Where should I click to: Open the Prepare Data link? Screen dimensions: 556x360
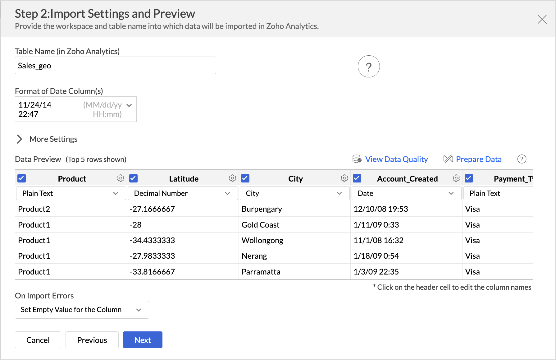(x=478, y=159)
